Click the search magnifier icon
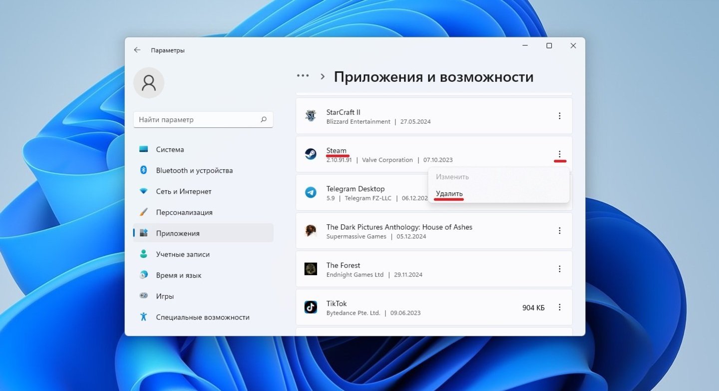The height and width of the screenshot is (391, 719). tap(264, 120)
